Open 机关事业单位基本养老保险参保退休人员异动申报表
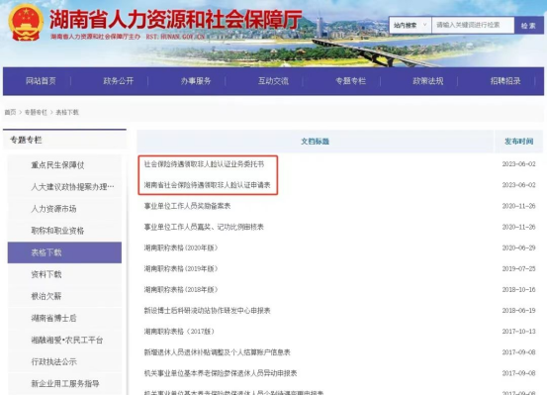 point(221,373)
